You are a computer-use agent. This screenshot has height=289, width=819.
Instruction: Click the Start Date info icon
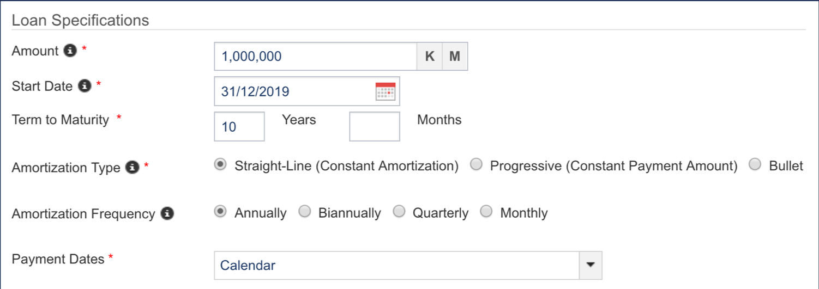(x=84, y=86)
